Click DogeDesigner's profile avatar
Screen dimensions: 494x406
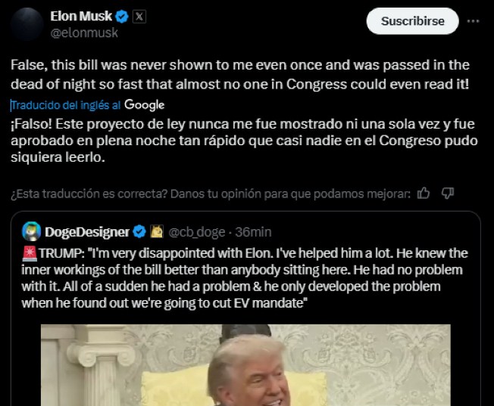click(32, 231)
